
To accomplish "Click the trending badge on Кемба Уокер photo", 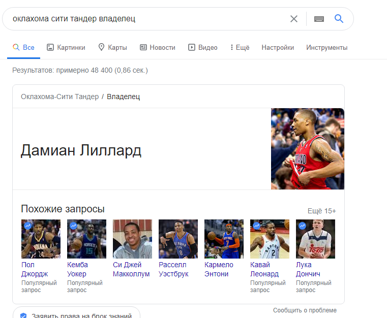I will click(x=74, y=226).
